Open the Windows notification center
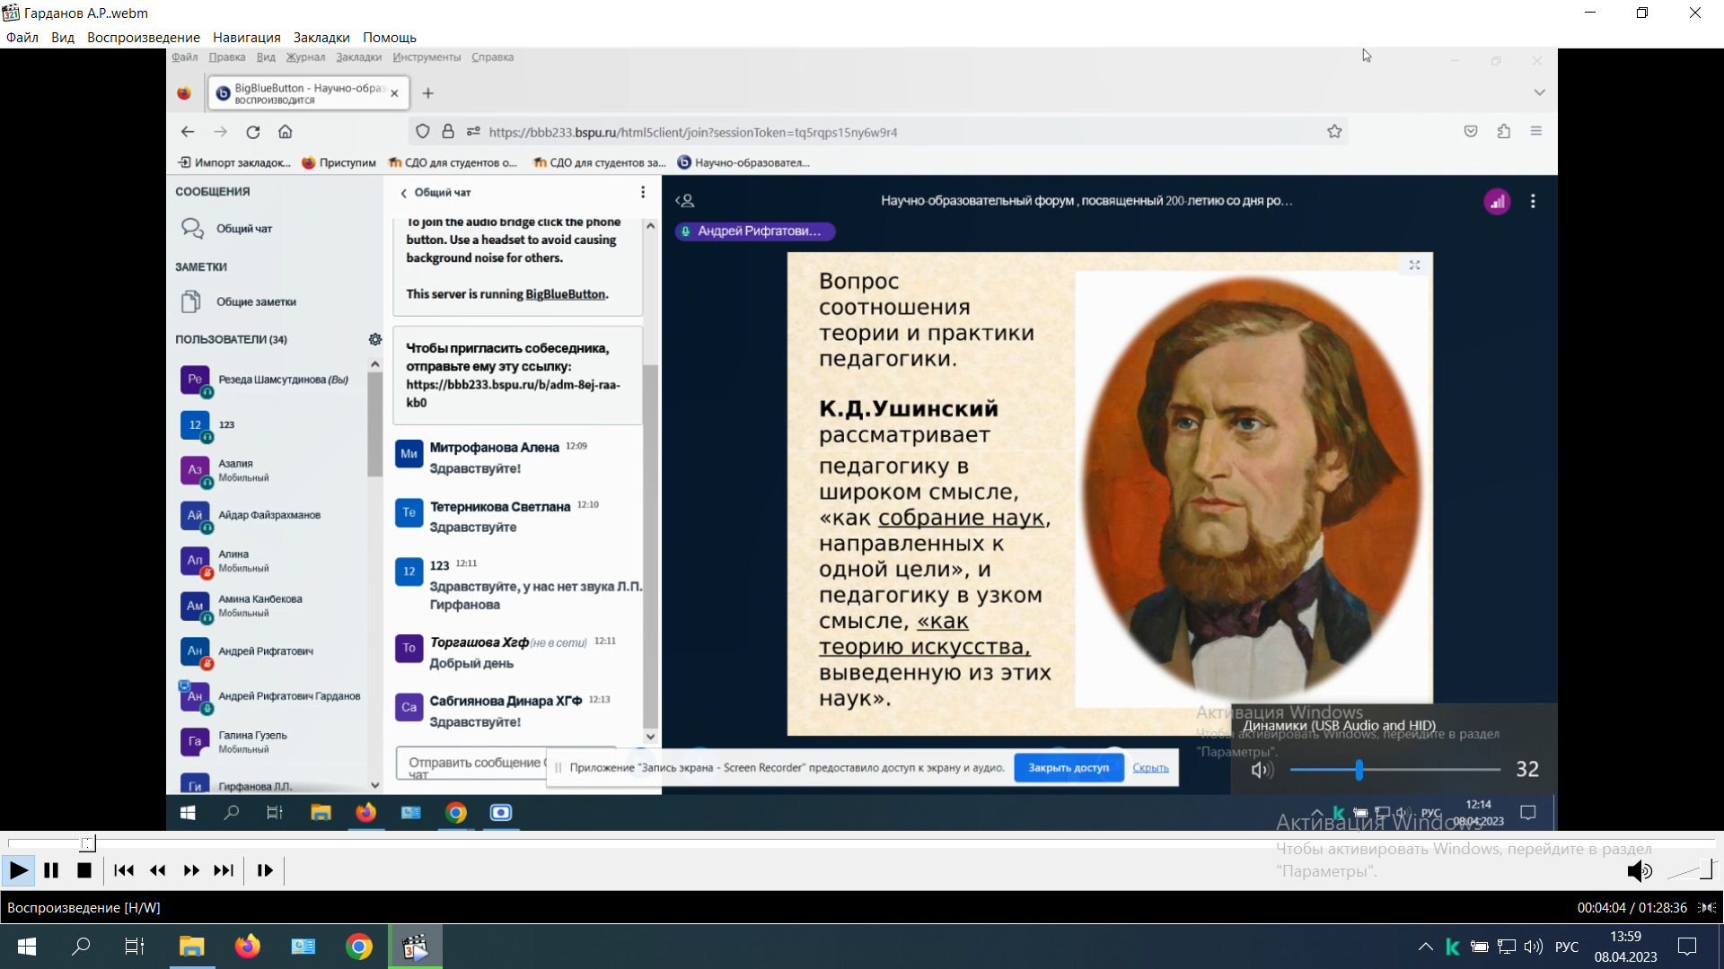The image size is (1724, 969). (1687, 947)
